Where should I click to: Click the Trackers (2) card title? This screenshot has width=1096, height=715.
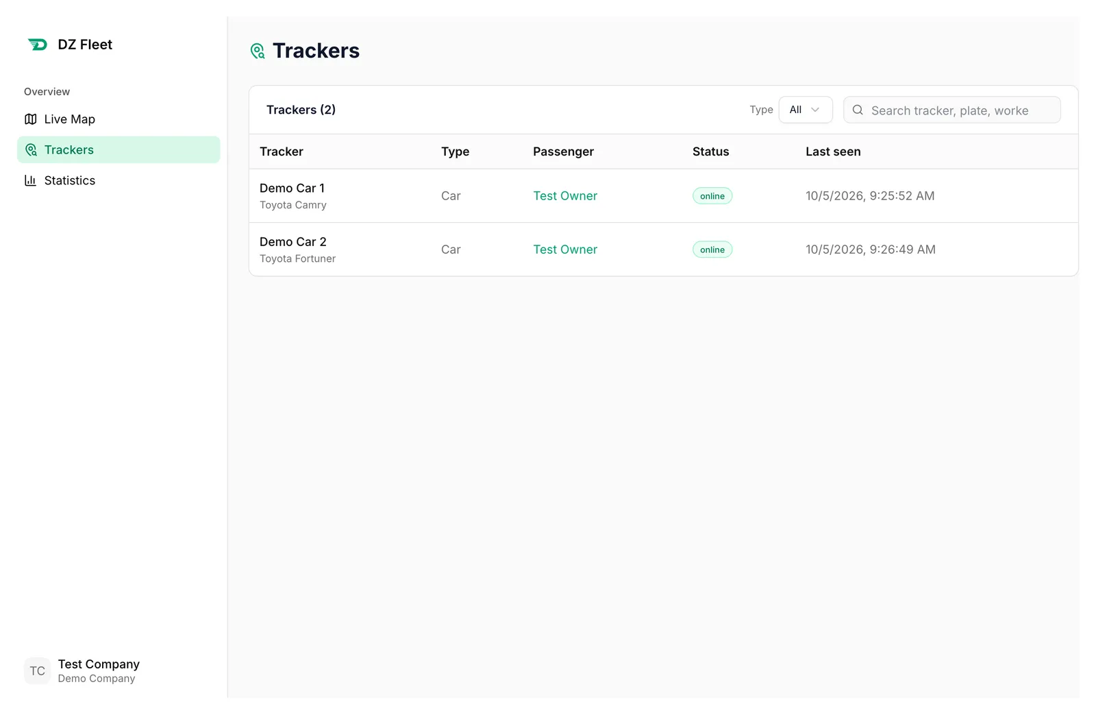(301, 110)
